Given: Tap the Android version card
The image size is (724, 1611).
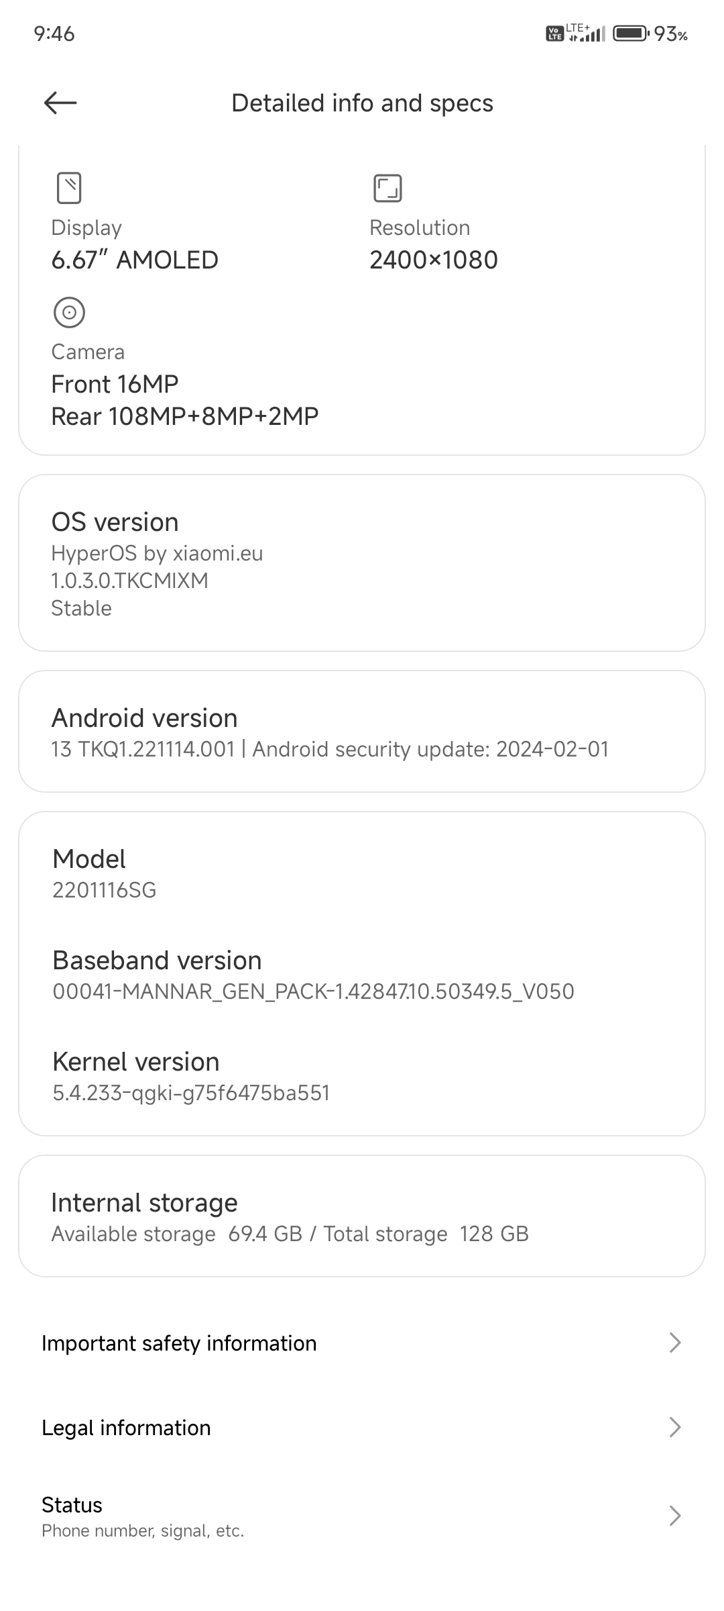Looking at the screenshot, I should (x=362, y=732).
